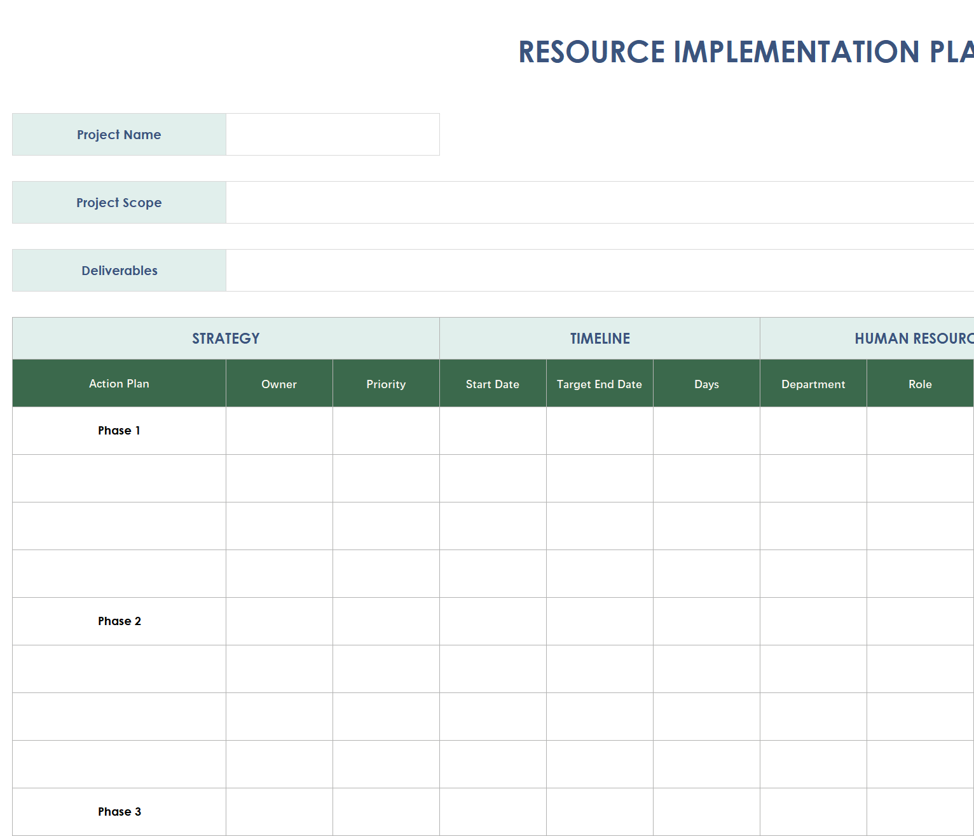Image resolution: width=974 pixels, height=836 pixels.
Task: Click the Deliverables value field
Action: click(600, 271)
